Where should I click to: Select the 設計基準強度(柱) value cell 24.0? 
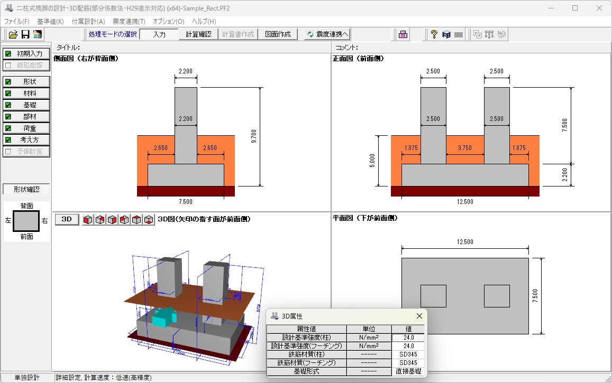(x=408, y=338)
